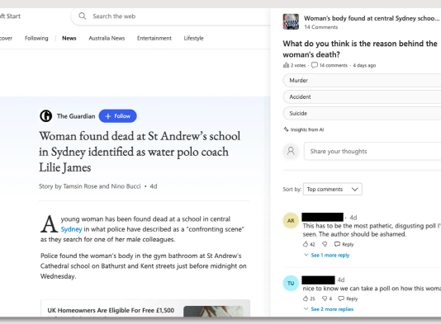The width and height of the screenshot is (441, 324).
Task: Click the Share your thoughts field
Action: 372,152
